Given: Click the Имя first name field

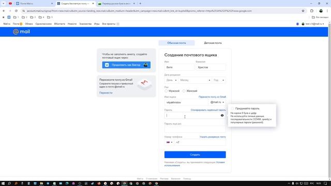Looking at the screenshot, I should pos(179,67).
